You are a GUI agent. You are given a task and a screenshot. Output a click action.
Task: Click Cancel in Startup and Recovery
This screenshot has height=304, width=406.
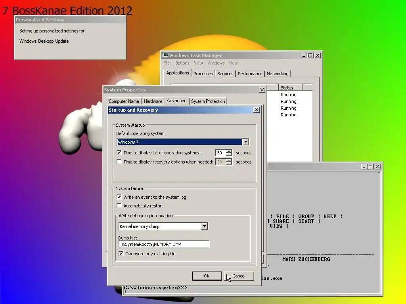(239, 276)
